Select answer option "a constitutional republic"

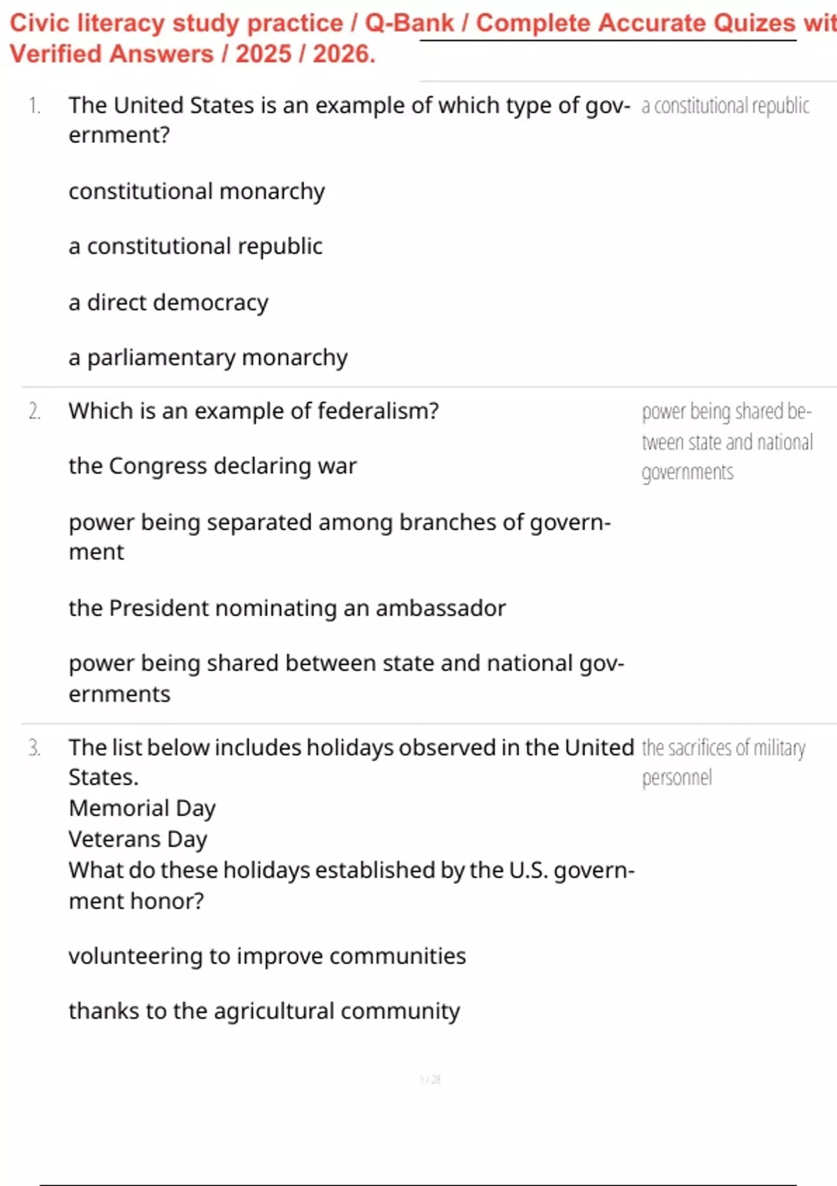pyautogui.click(x=195, y=246)
